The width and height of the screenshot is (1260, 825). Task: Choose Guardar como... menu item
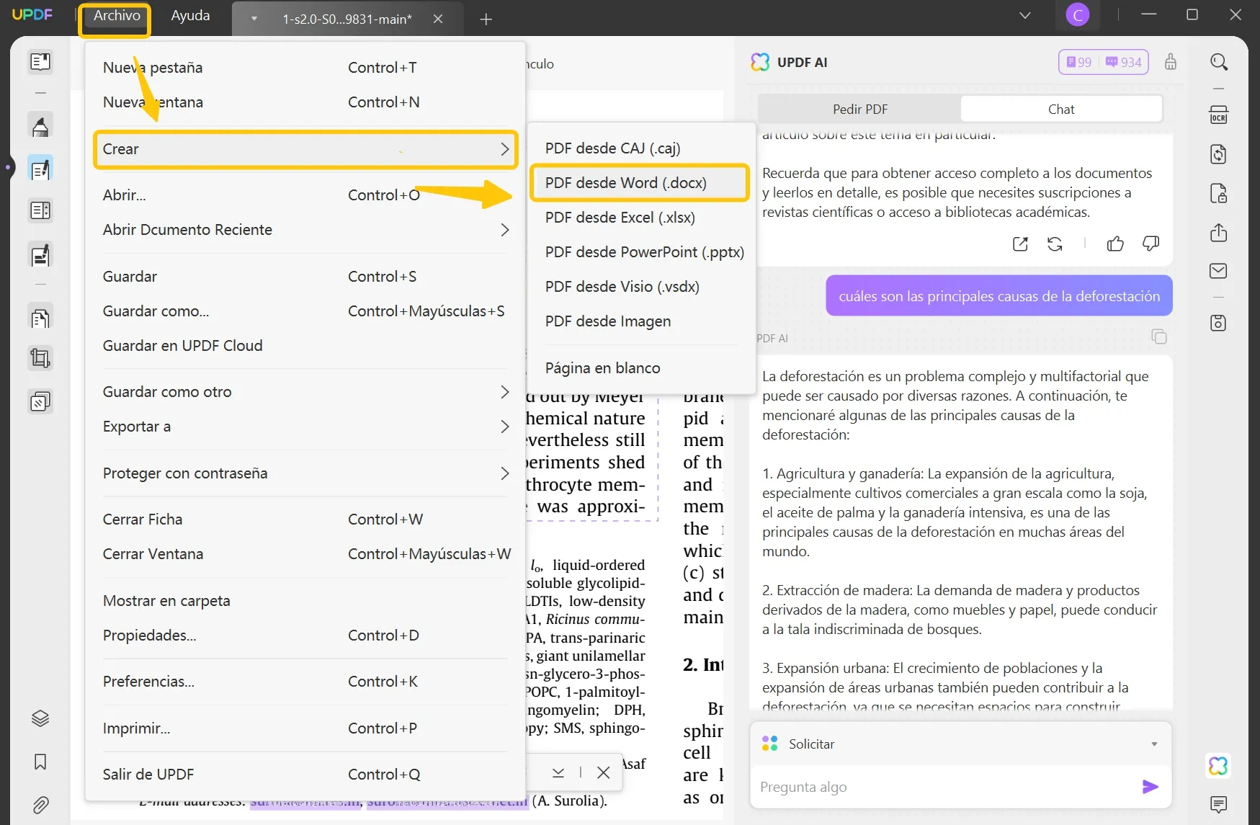pos(305,311)
